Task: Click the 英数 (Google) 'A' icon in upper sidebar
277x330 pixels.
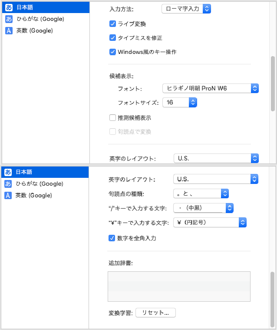Action: click(x=9, y=30)
